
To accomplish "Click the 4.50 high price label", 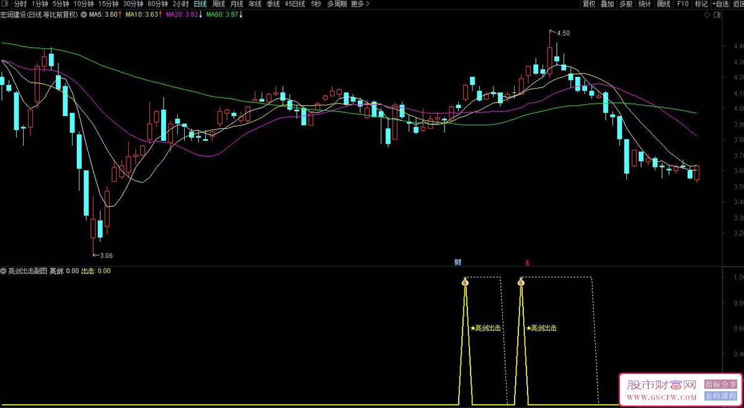I will [x=564, y=33].
